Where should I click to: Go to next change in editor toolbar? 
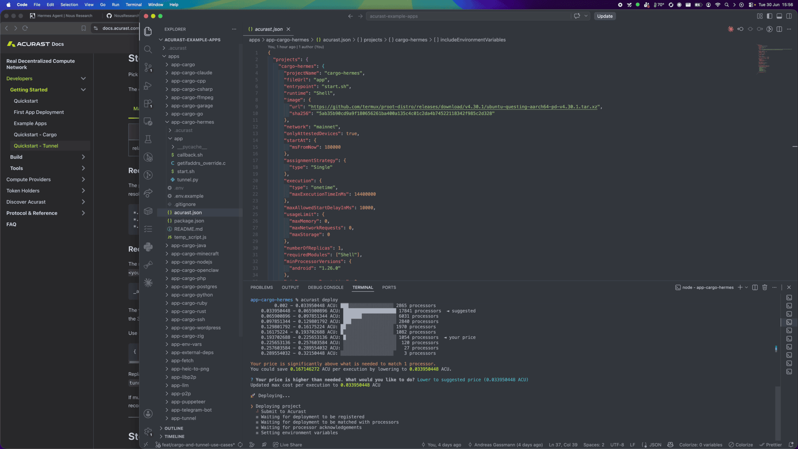760,29
